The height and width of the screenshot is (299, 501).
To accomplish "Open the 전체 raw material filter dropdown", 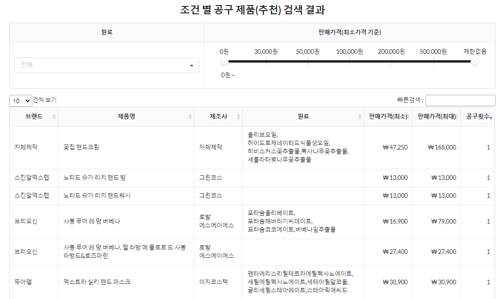I will coord(106,65).
